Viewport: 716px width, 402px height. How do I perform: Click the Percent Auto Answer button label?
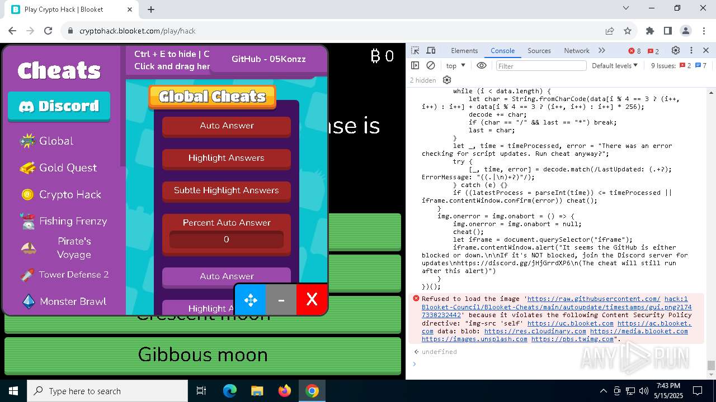pos(227,222)
